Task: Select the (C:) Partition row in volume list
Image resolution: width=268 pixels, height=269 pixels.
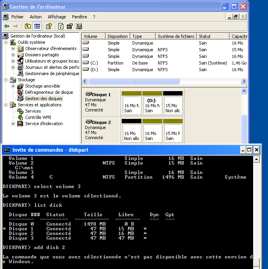Action: pyautogui.click(x=164, y=63)
